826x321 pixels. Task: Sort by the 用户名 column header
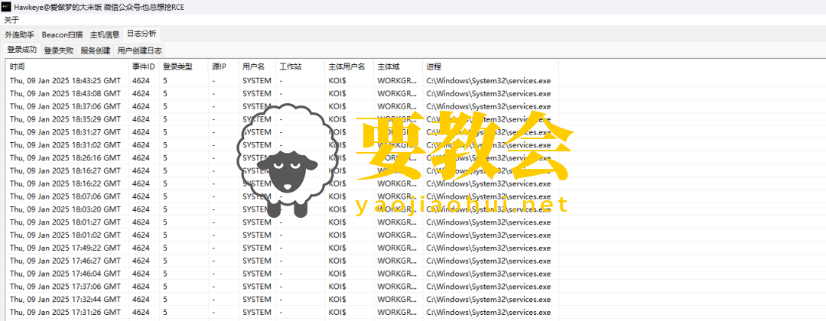coord(257,66)
